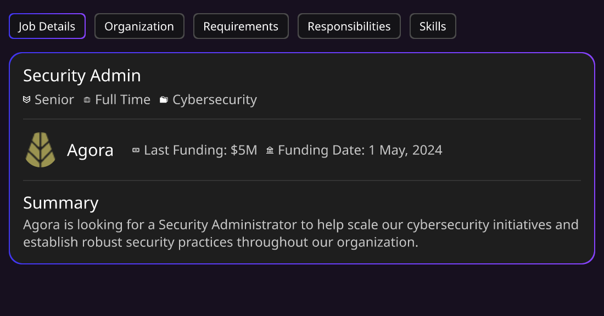
Task: Click the Last Funding: $5M text
Action: coord(200,150)
